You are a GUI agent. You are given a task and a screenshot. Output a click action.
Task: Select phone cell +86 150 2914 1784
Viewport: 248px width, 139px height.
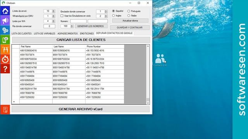point(105,89)
